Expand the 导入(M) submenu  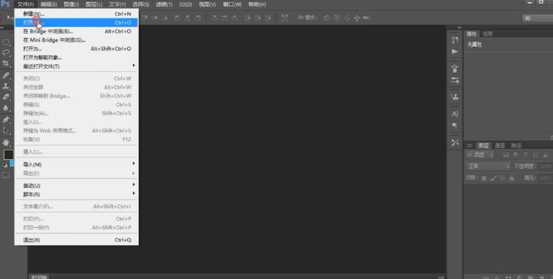tap(76, 164)
